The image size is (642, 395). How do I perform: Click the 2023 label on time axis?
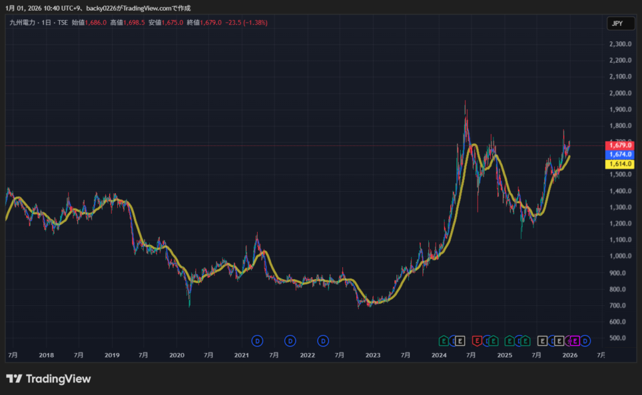pos(373,355)
